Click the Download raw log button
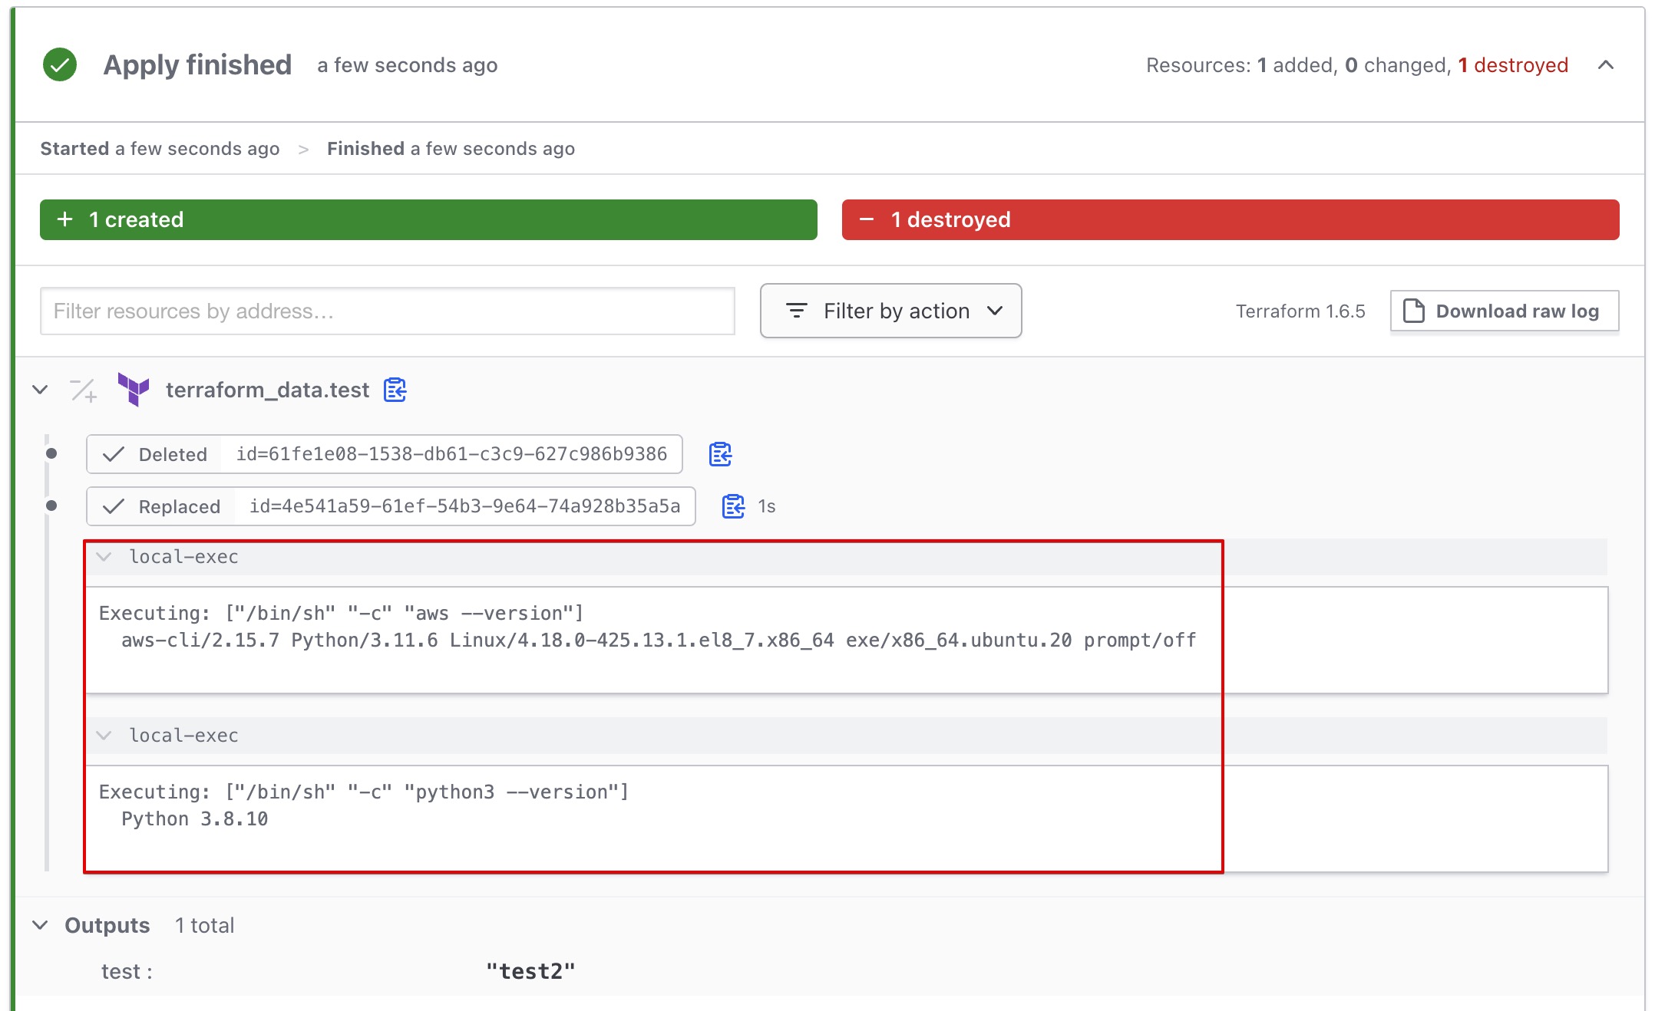This screenshot has width=1655, height=1011. pos(1505,311)
